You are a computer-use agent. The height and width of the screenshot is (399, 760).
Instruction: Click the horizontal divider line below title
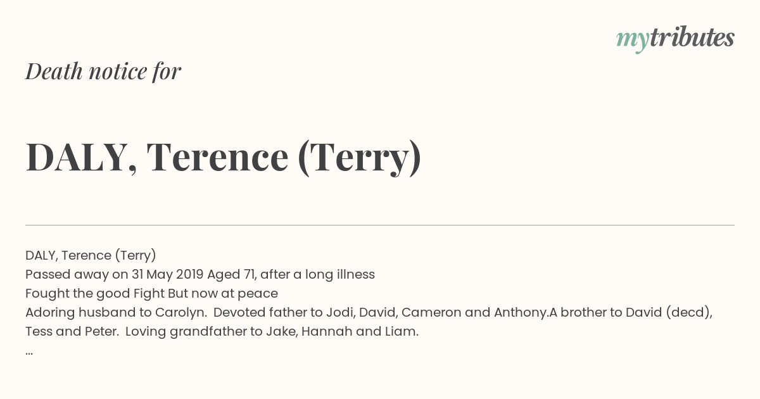(x=380, y=225)
